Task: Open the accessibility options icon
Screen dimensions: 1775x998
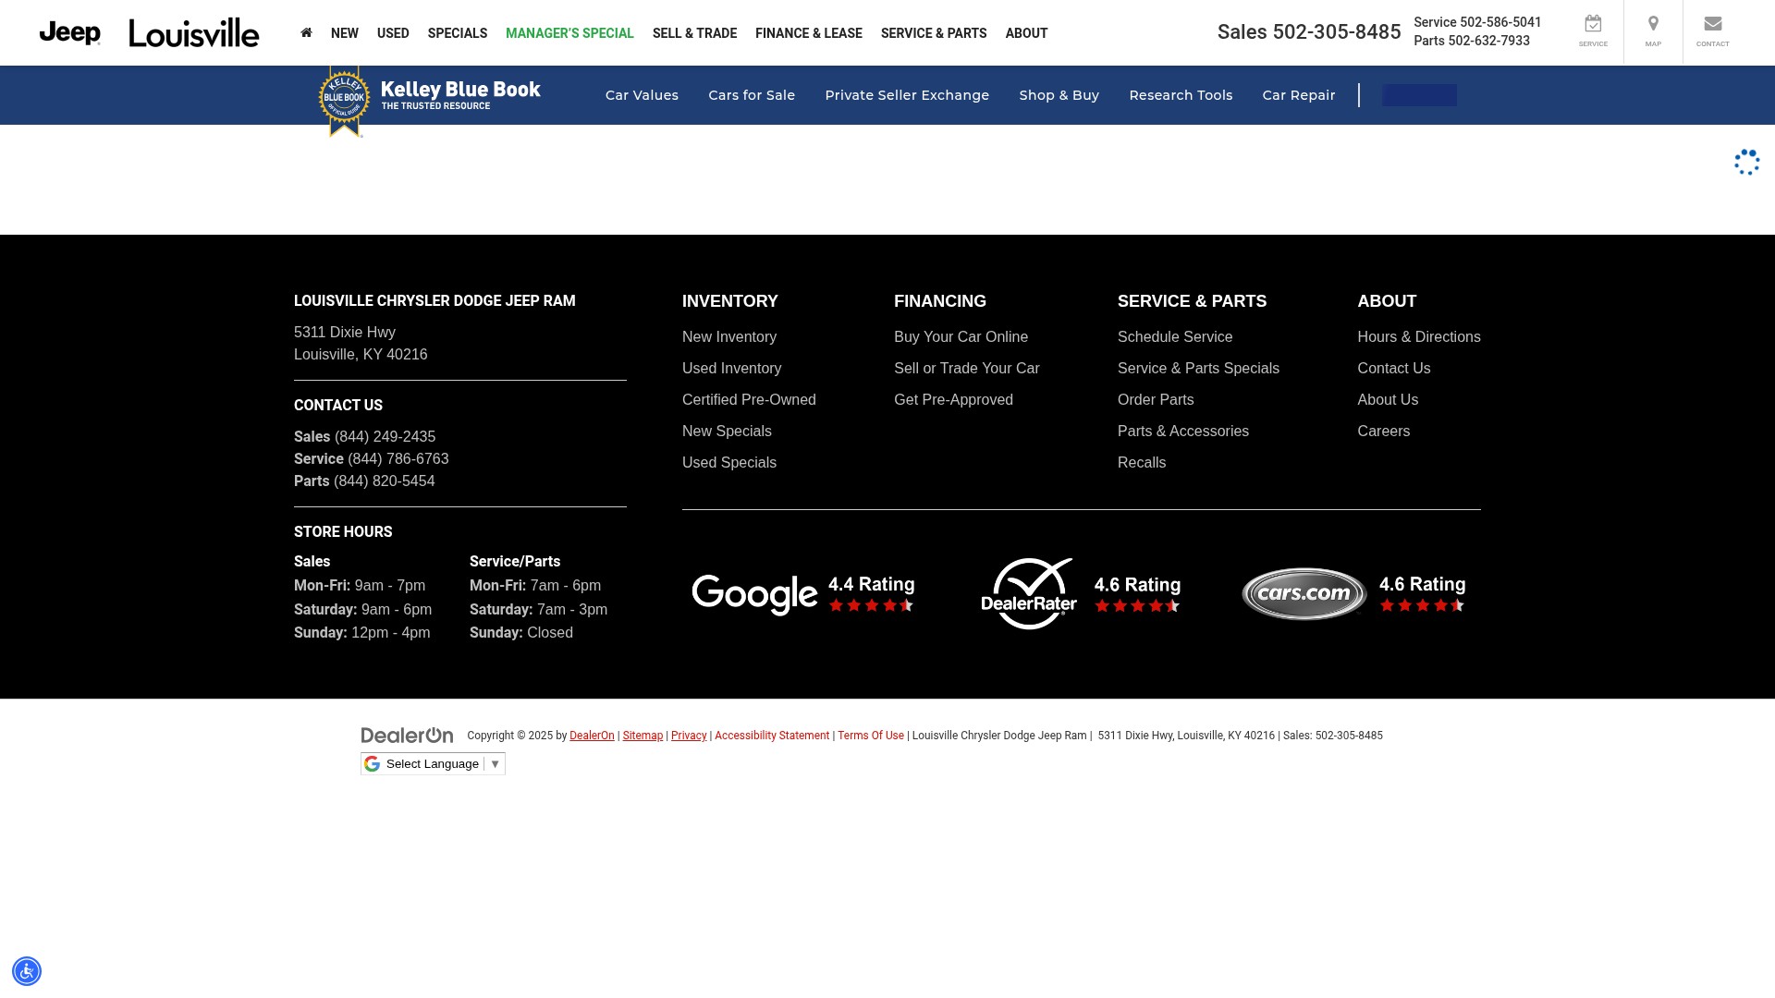Action: click(x=27, y=971)
